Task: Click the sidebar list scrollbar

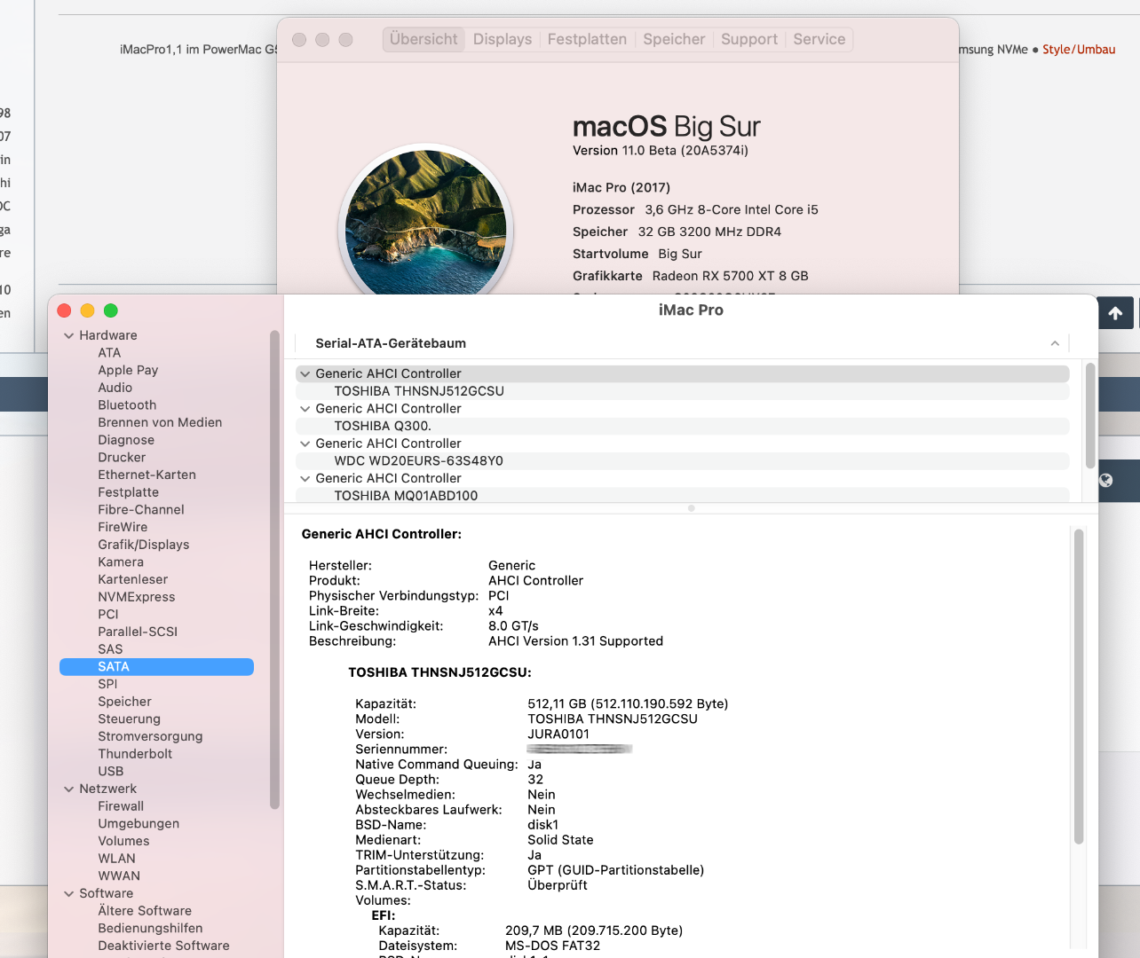Action: pyautogui.click(x=274, y=569)
